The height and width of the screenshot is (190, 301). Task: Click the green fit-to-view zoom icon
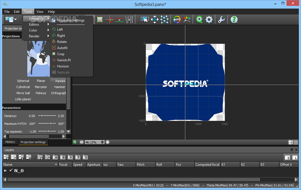click(x=75, y=142)
